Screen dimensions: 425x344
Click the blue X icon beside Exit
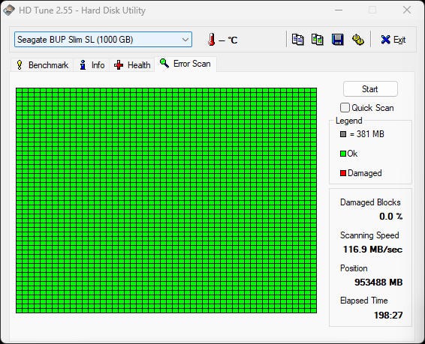(385, 40)
